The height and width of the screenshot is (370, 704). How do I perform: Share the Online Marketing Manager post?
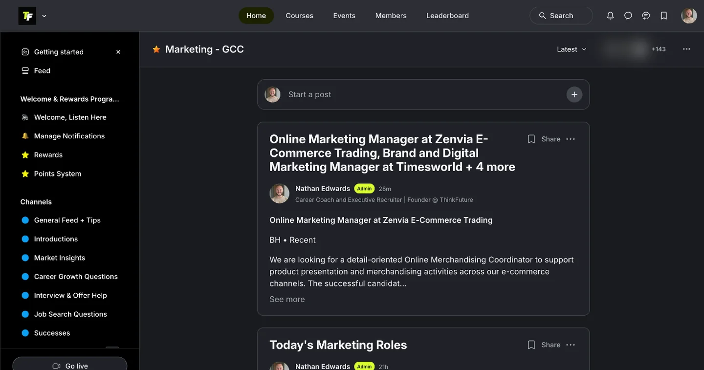(x=551, y=139)
